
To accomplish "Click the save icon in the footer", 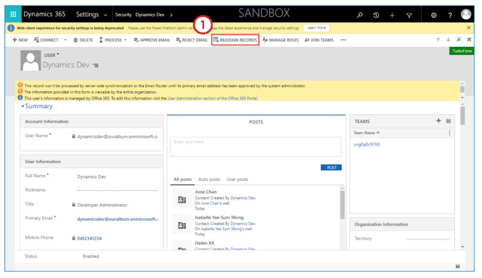I will 457,267.
